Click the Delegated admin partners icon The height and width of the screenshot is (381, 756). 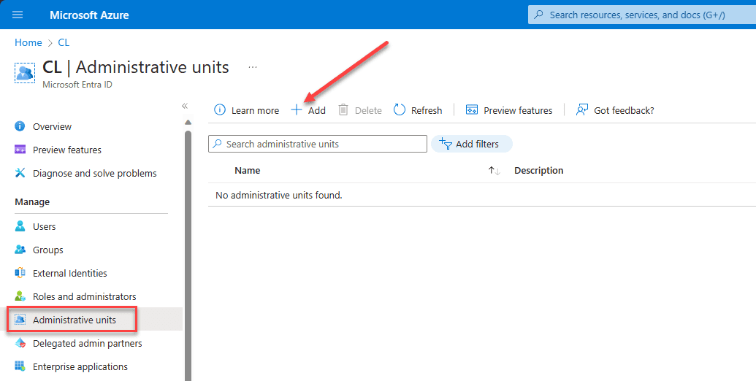click(20, 343)
